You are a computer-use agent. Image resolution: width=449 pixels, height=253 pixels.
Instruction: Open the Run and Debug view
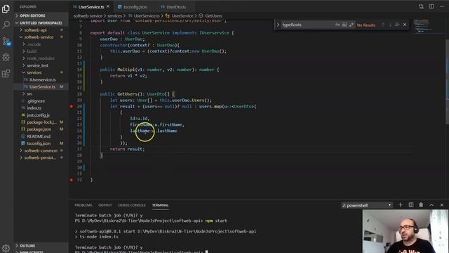(6, 57)
